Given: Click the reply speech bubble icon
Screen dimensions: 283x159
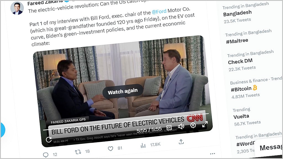Looking at the screenshot, I should (x=46, y=155).
